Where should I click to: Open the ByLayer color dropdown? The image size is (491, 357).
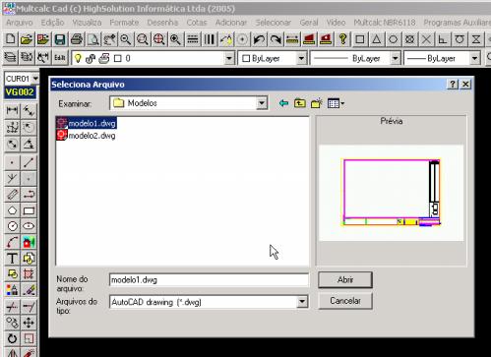tap(301, 58)
